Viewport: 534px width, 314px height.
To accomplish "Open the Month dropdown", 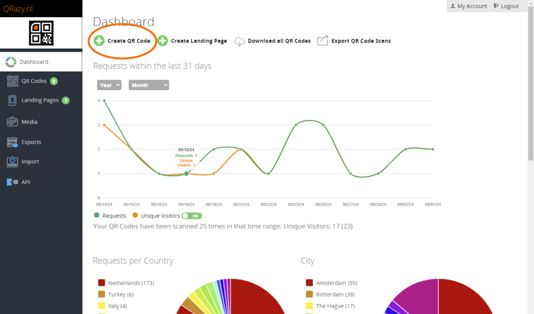I will pyautogui.click(x=149, y=85).
